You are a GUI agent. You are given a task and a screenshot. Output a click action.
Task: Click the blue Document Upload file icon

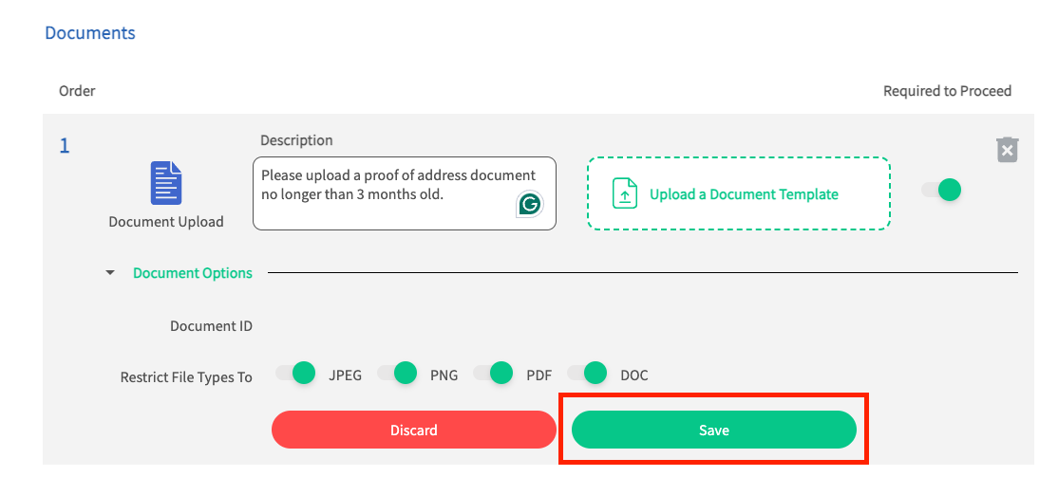pyautogui.click(x=166, y=183)
